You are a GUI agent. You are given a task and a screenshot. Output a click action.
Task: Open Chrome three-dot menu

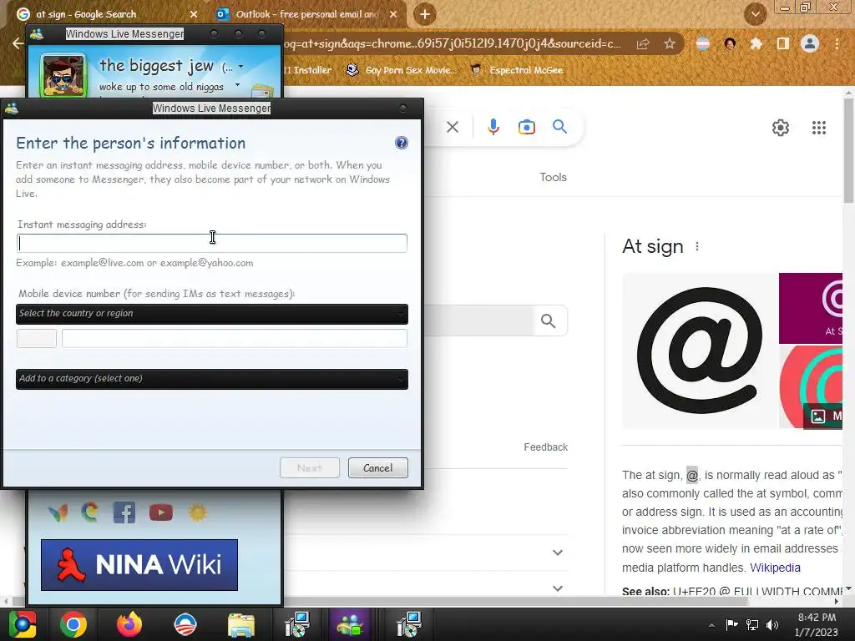tap(837, 43)
